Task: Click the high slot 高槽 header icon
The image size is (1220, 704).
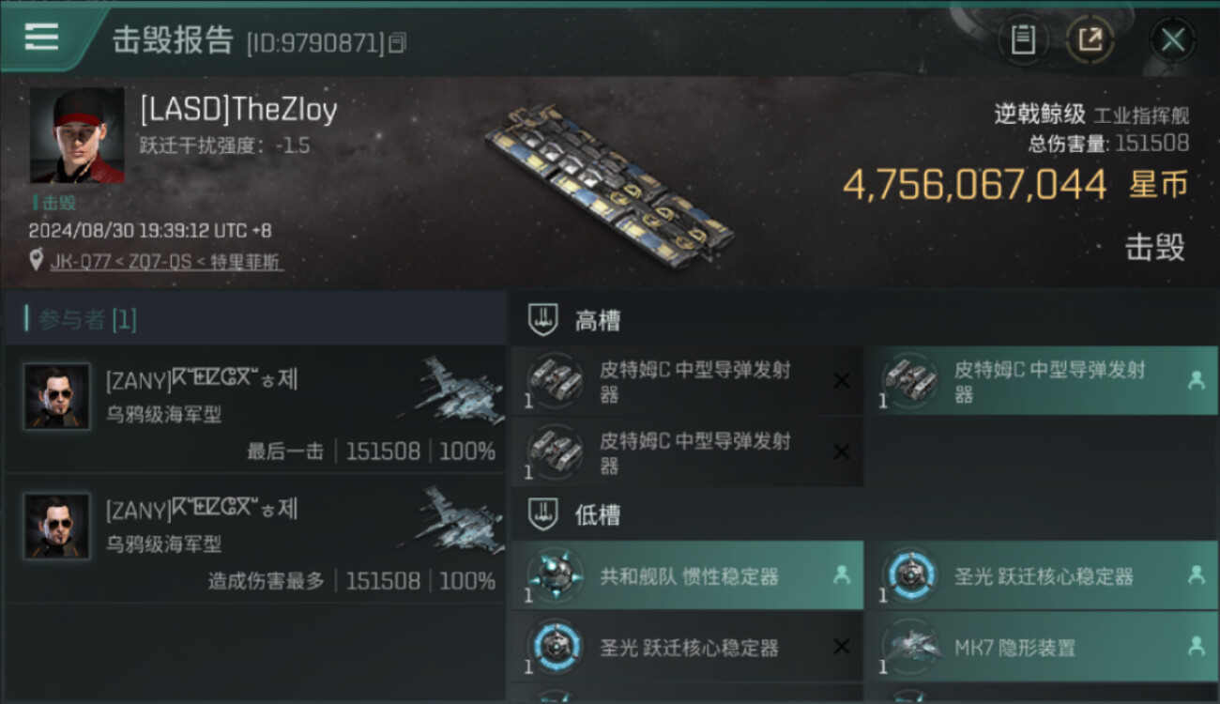Action: point(543,321)
